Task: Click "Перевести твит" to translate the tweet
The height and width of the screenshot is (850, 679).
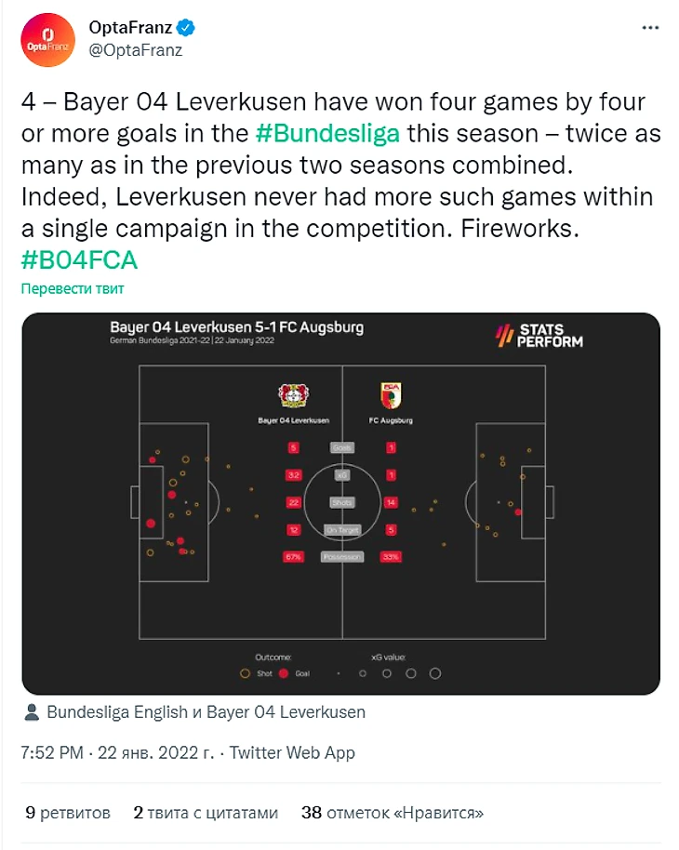Action: point(73,288)
